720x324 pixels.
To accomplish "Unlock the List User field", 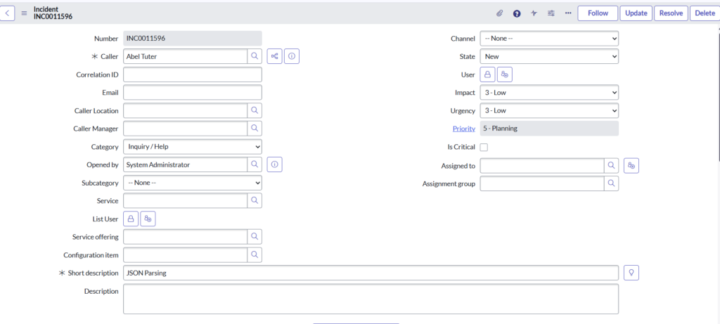I will tap(131, 219).
